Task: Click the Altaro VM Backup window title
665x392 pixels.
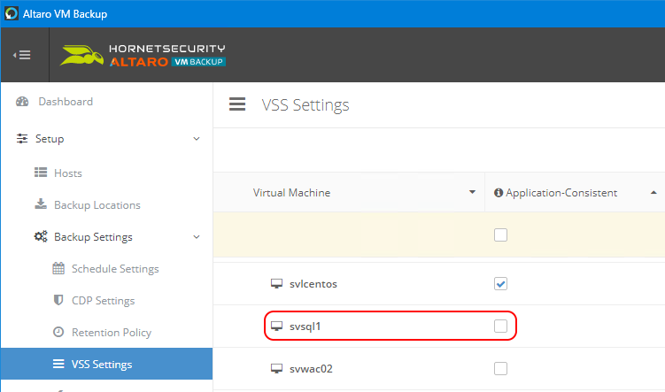Action: coord(65,14)
